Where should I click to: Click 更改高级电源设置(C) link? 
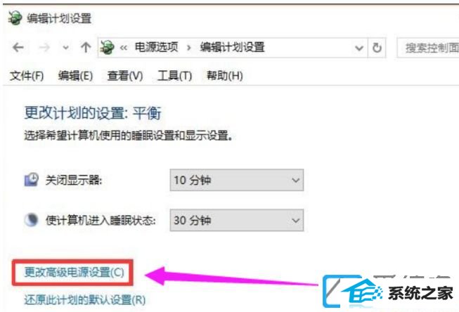pos(74,272)
